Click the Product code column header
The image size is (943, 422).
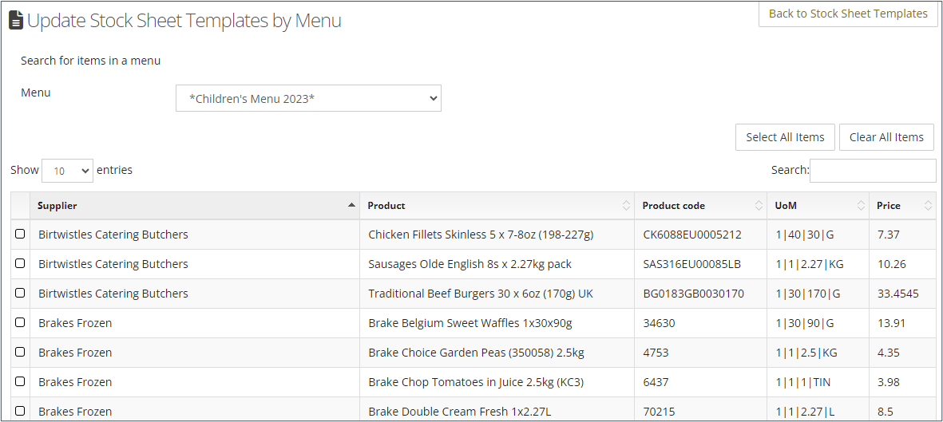point(700,206)
